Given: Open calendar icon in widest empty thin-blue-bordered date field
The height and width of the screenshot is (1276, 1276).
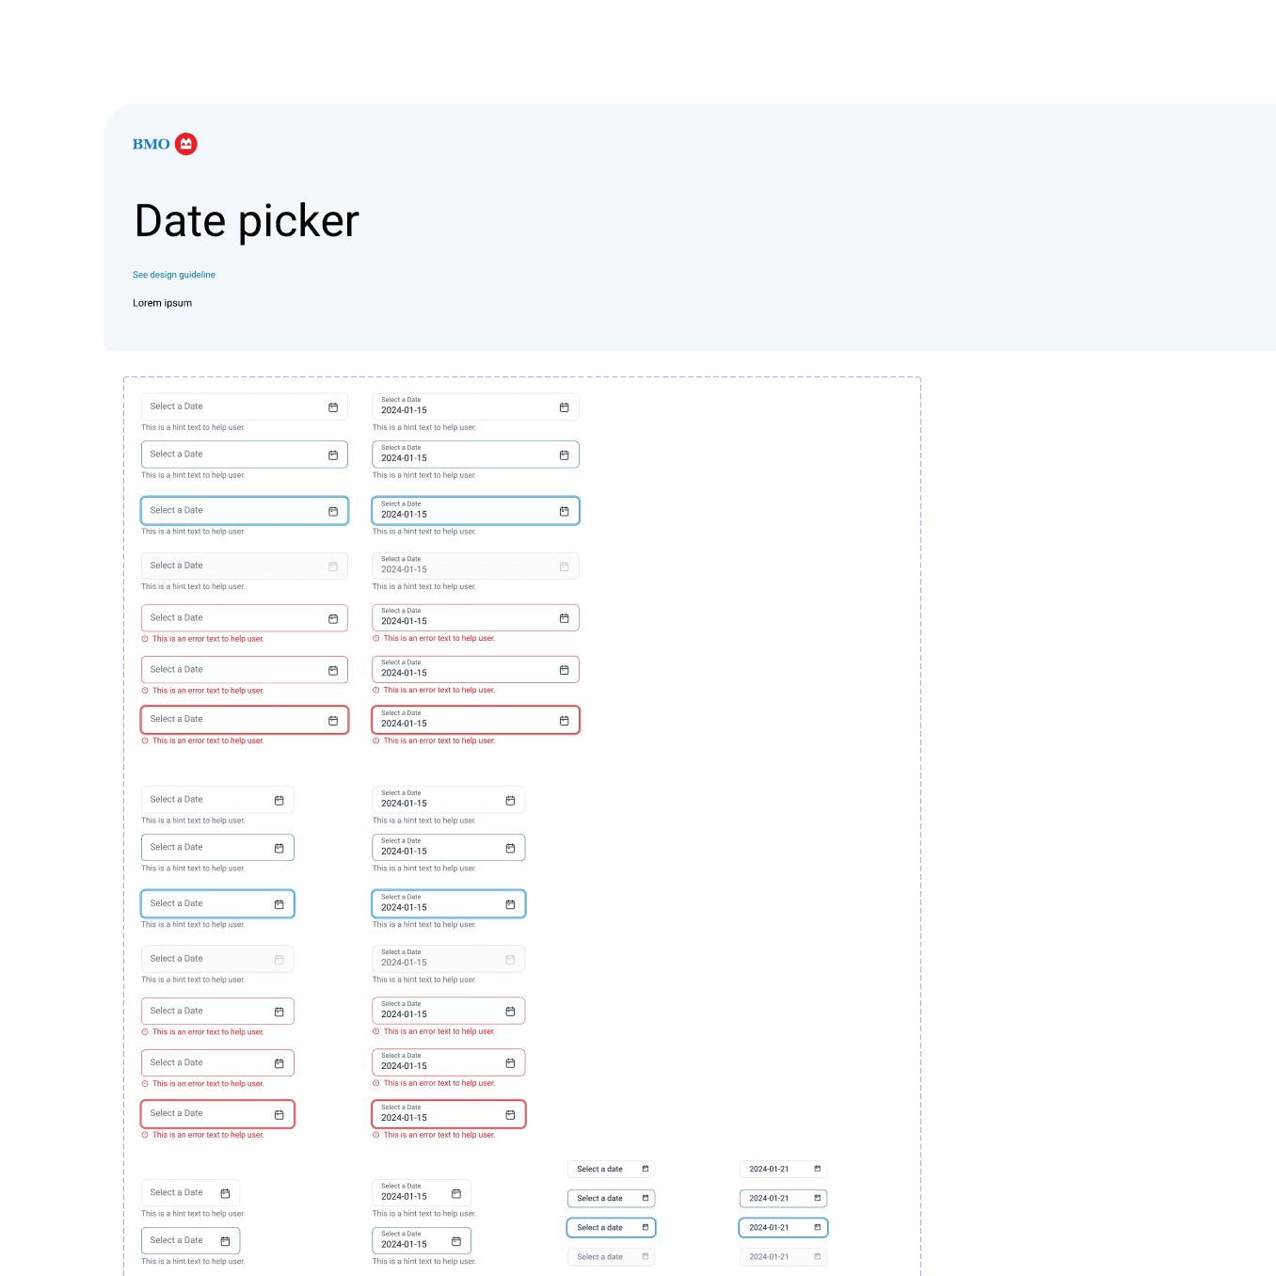Looking at the screenshot, I should pyautogui.click(x=333, y=455).
